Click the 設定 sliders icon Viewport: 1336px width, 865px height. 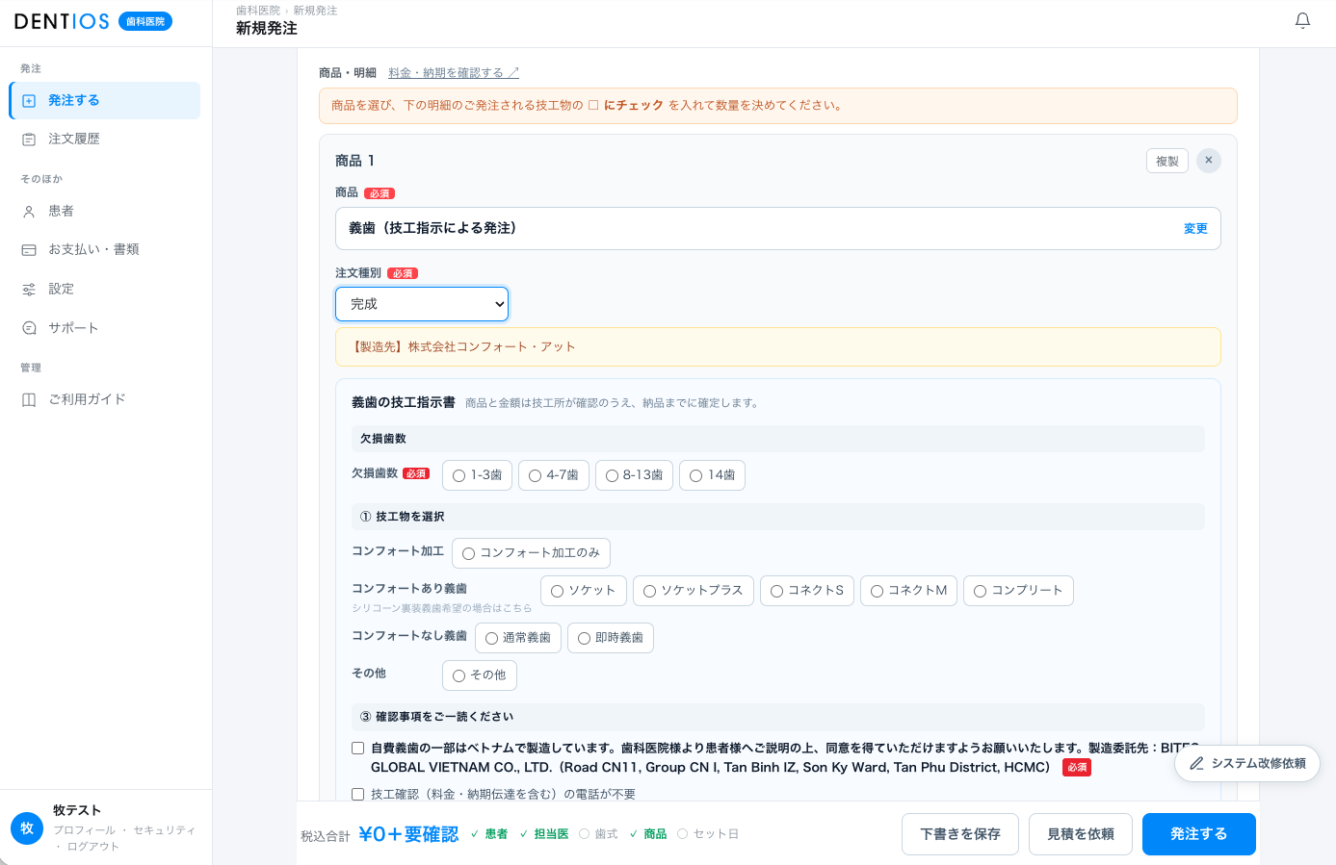(29, 290)
